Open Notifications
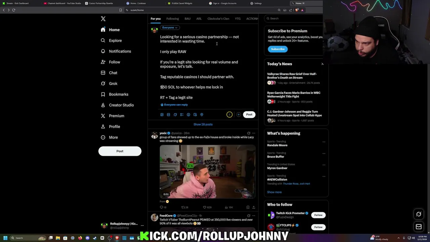The image size is (430, 242). pos(116,51)
